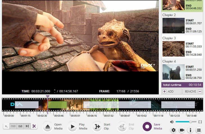
Task: Click Chapter 3 end time 00:14:28.040
Action: click(193, 55)
